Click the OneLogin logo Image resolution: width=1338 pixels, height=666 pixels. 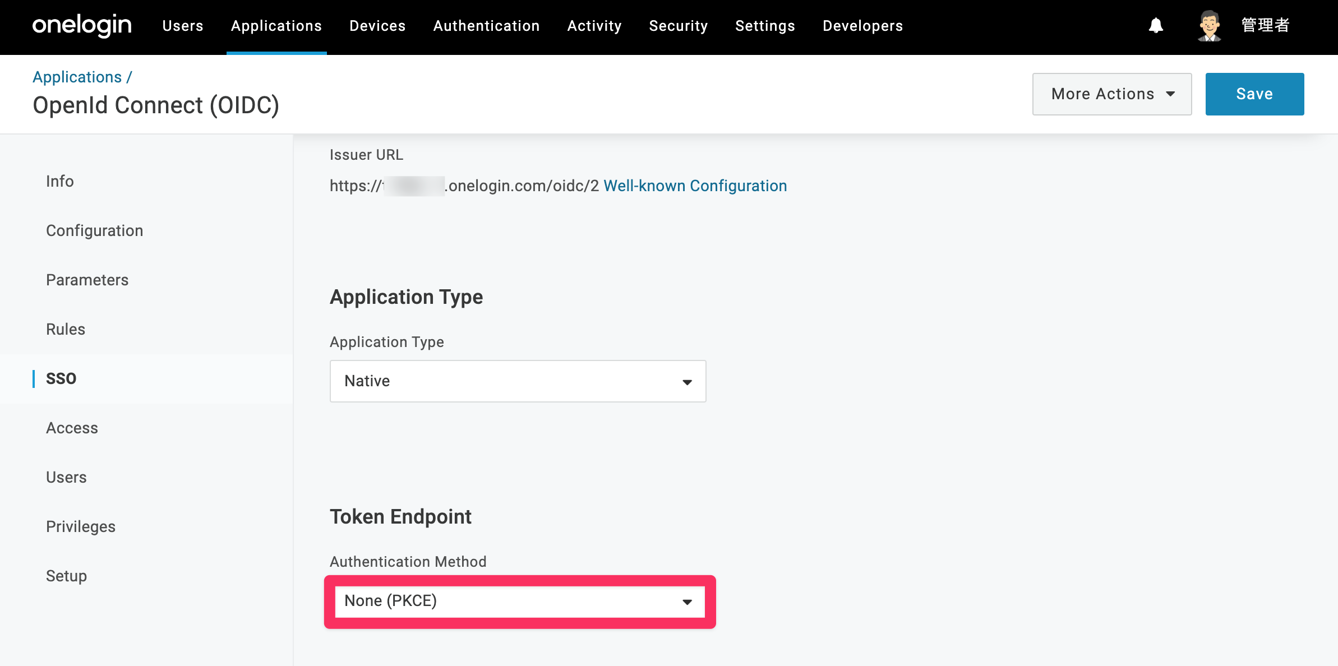(82, 26)
